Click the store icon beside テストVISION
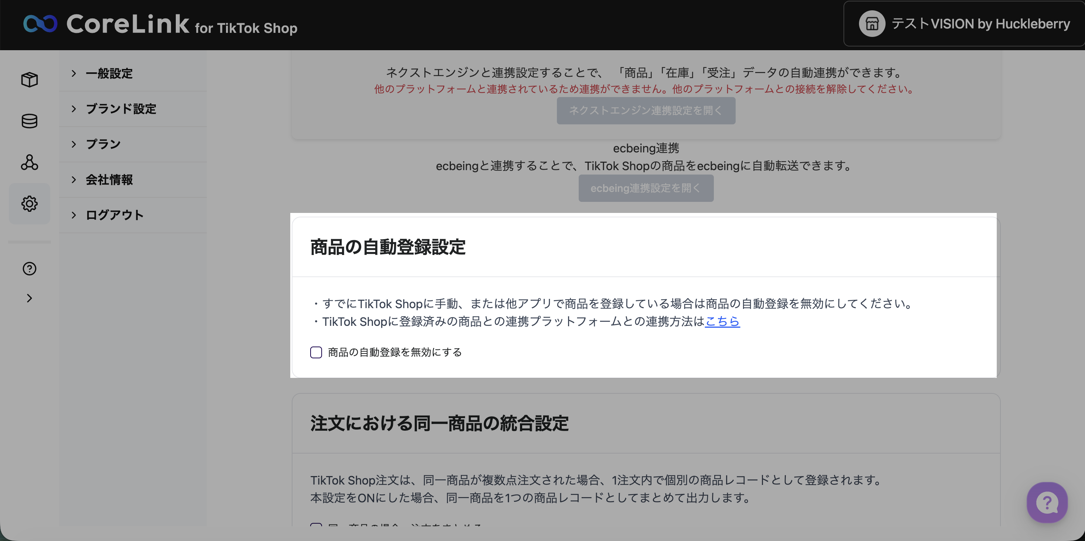 coord(872,24)
